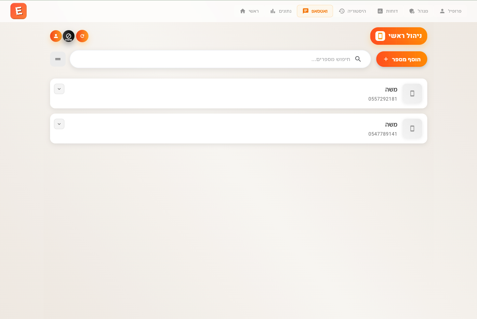Open the two-line menu button beside search
The height and width of the screenshot is (319, 477).
coord(58,59)
